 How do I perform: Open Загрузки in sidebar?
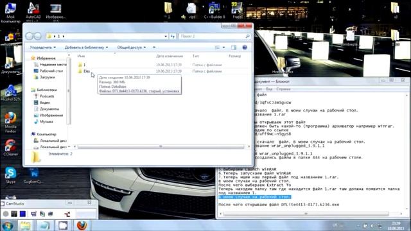coord(47,77)
